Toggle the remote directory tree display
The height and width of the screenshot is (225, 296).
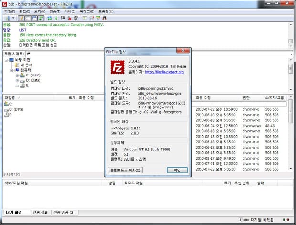coord(34,18)
